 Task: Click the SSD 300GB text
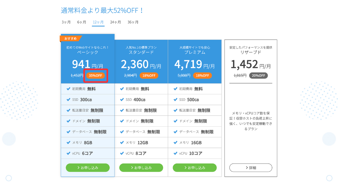click(82, 100)
